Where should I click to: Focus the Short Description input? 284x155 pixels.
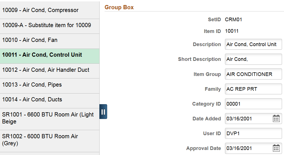pyautogui.click(x=253, y=59)
